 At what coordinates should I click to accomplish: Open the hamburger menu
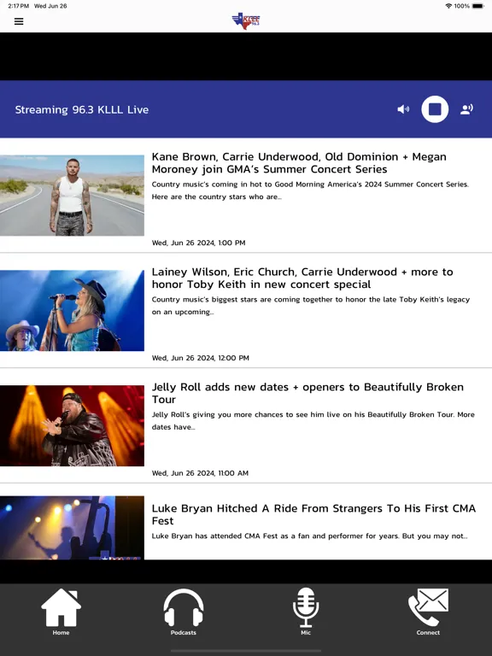tap(19, 21)
